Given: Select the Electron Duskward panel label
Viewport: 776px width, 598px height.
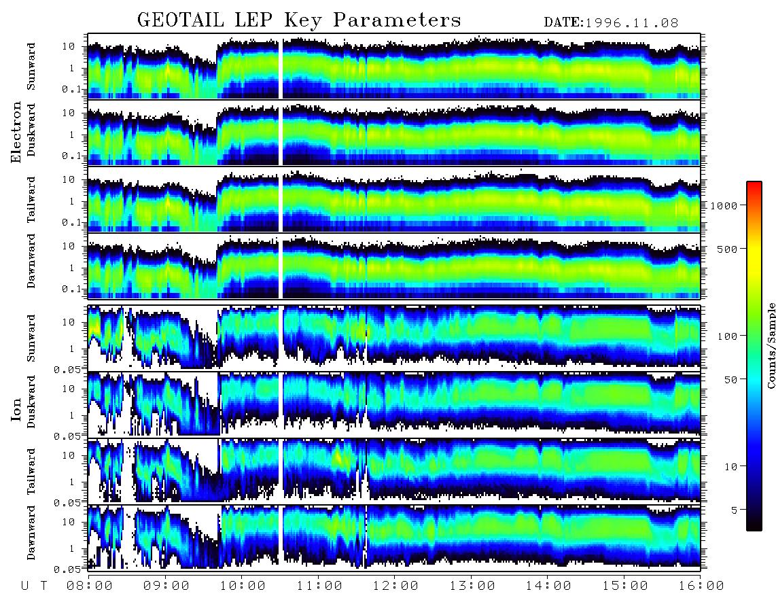Looking at the screenshot, I should 31,130.
